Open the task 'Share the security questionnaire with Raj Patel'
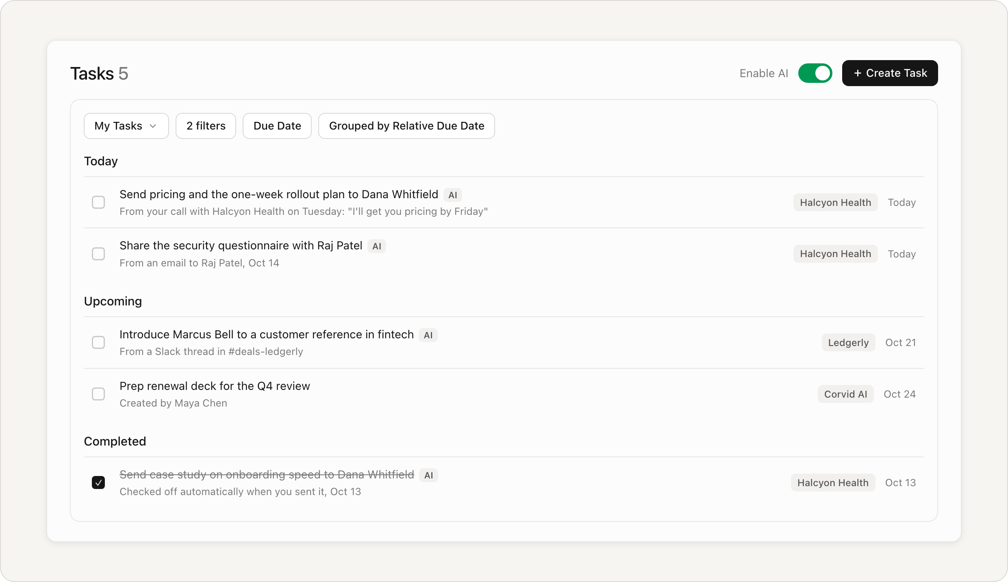 (x=241, y=245)
